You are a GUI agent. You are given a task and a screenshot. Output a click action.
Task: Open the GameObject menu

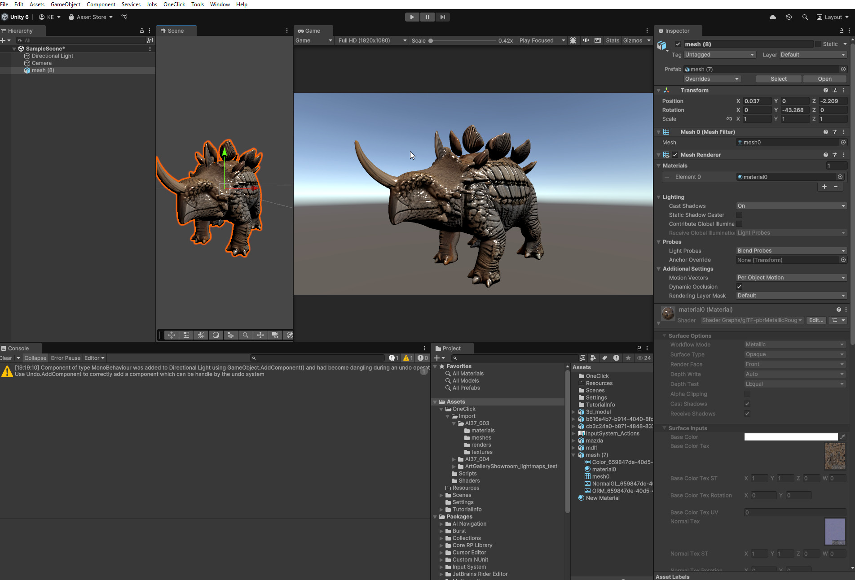pos(66,4)
